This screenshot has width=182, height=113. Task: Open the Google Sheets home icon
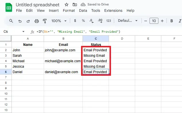point(9,7)
